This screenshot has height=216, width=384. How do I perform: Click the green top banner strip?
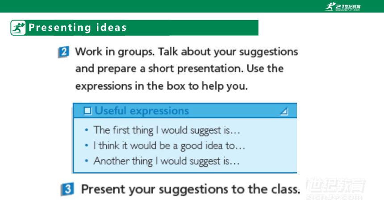click(x=192, y=6)
